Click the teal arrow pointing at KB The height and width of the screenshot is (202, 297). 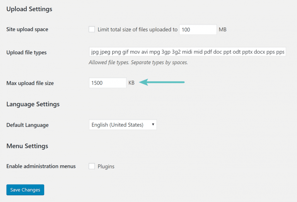pyautogui.click(x=162, y=82)
